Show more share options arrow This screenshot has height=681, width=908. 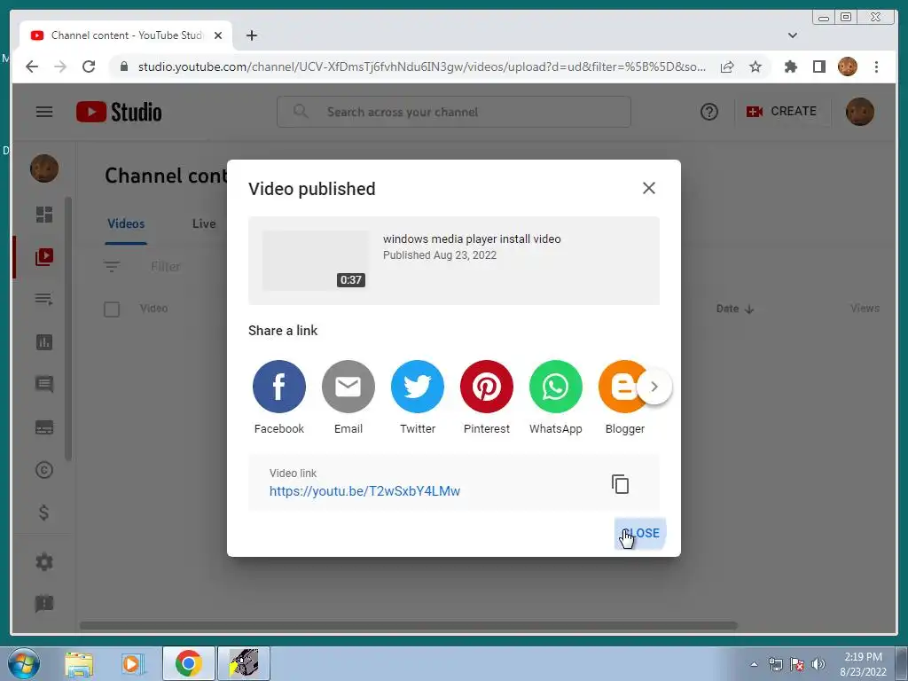(654, 387)
